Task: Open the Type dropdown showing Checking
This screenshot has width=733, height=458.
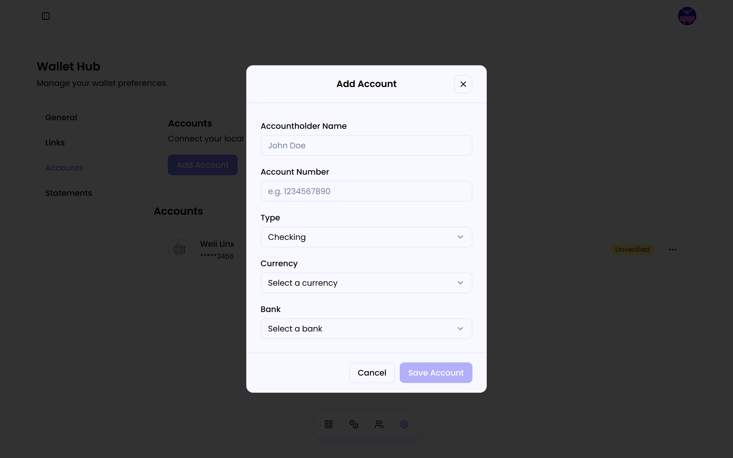Action: pyautogui.click(x=366, y=237)
